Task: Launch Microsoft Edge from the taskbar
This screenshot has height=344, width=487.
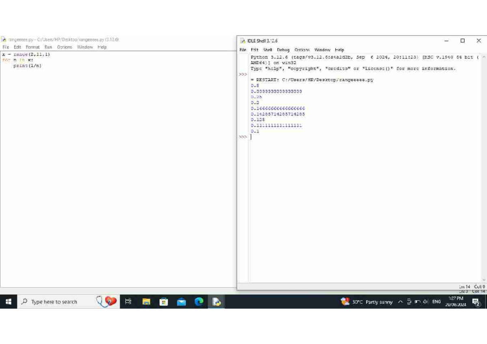Action: click(198, 301)
